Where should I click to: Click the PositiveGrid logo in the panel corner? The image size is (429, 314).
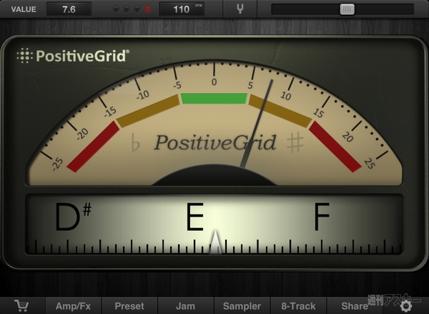[73, 56]
